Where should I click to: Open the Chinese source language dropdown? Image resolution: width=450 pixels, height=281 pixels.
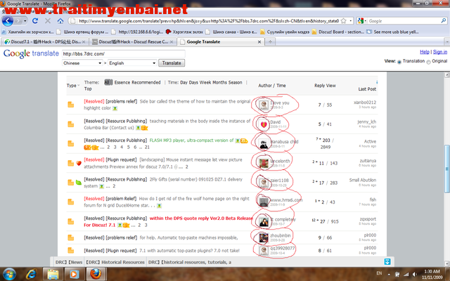[x=82, y=63]
